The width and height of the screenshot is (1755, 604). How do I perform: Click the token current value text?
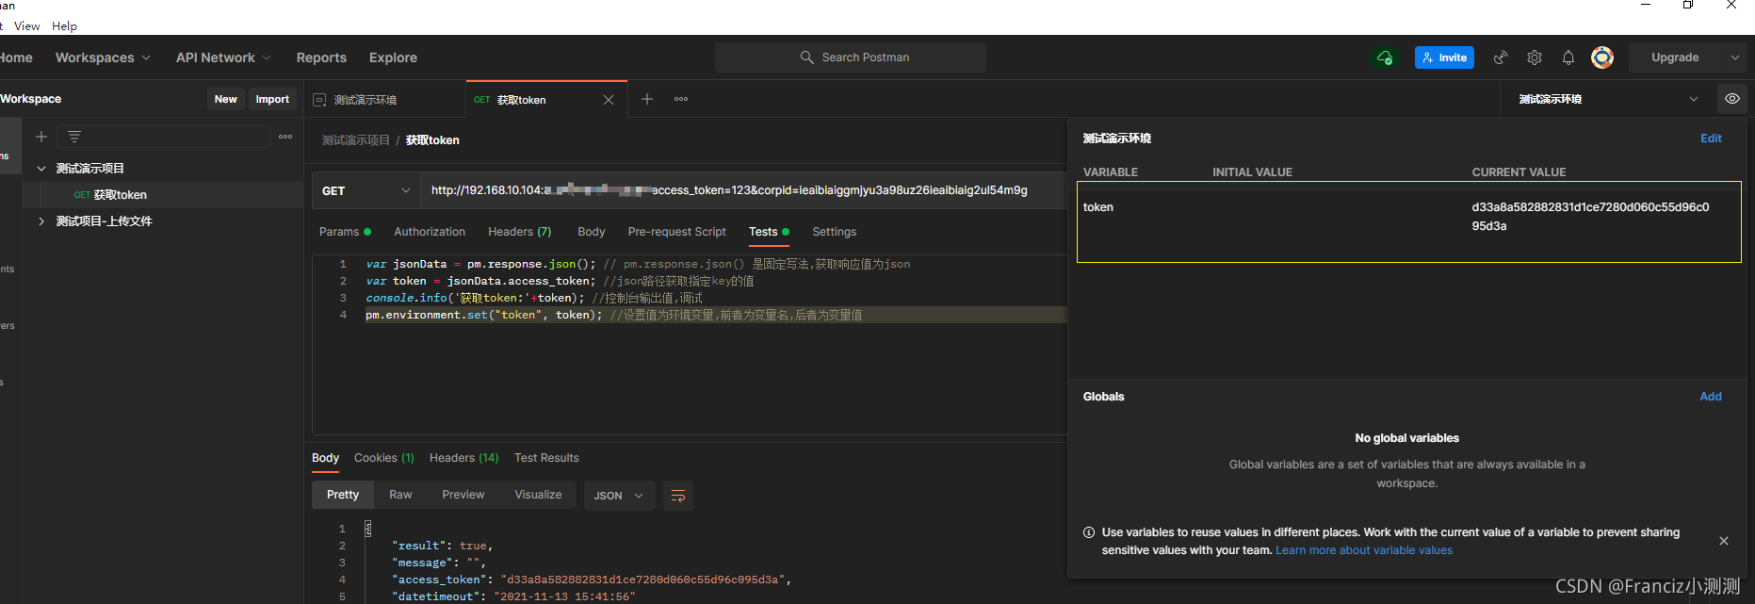1590,217
